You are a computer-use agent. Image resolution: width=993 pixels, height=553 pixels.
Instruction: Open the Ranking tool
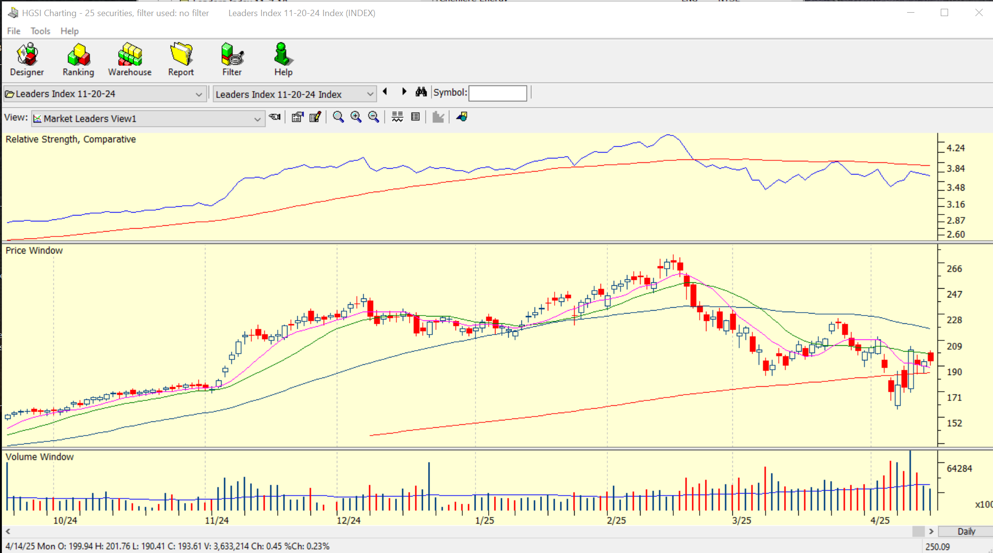tap(78, 59)
